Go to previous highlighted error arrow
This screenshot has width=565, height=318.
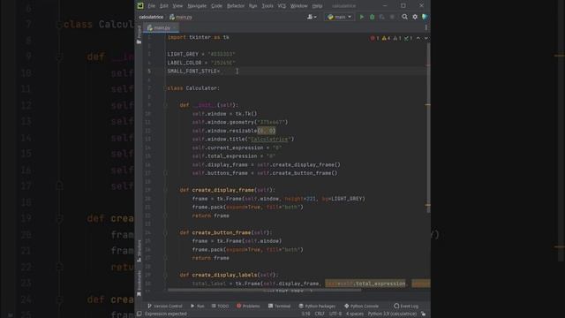coord(418,38)
